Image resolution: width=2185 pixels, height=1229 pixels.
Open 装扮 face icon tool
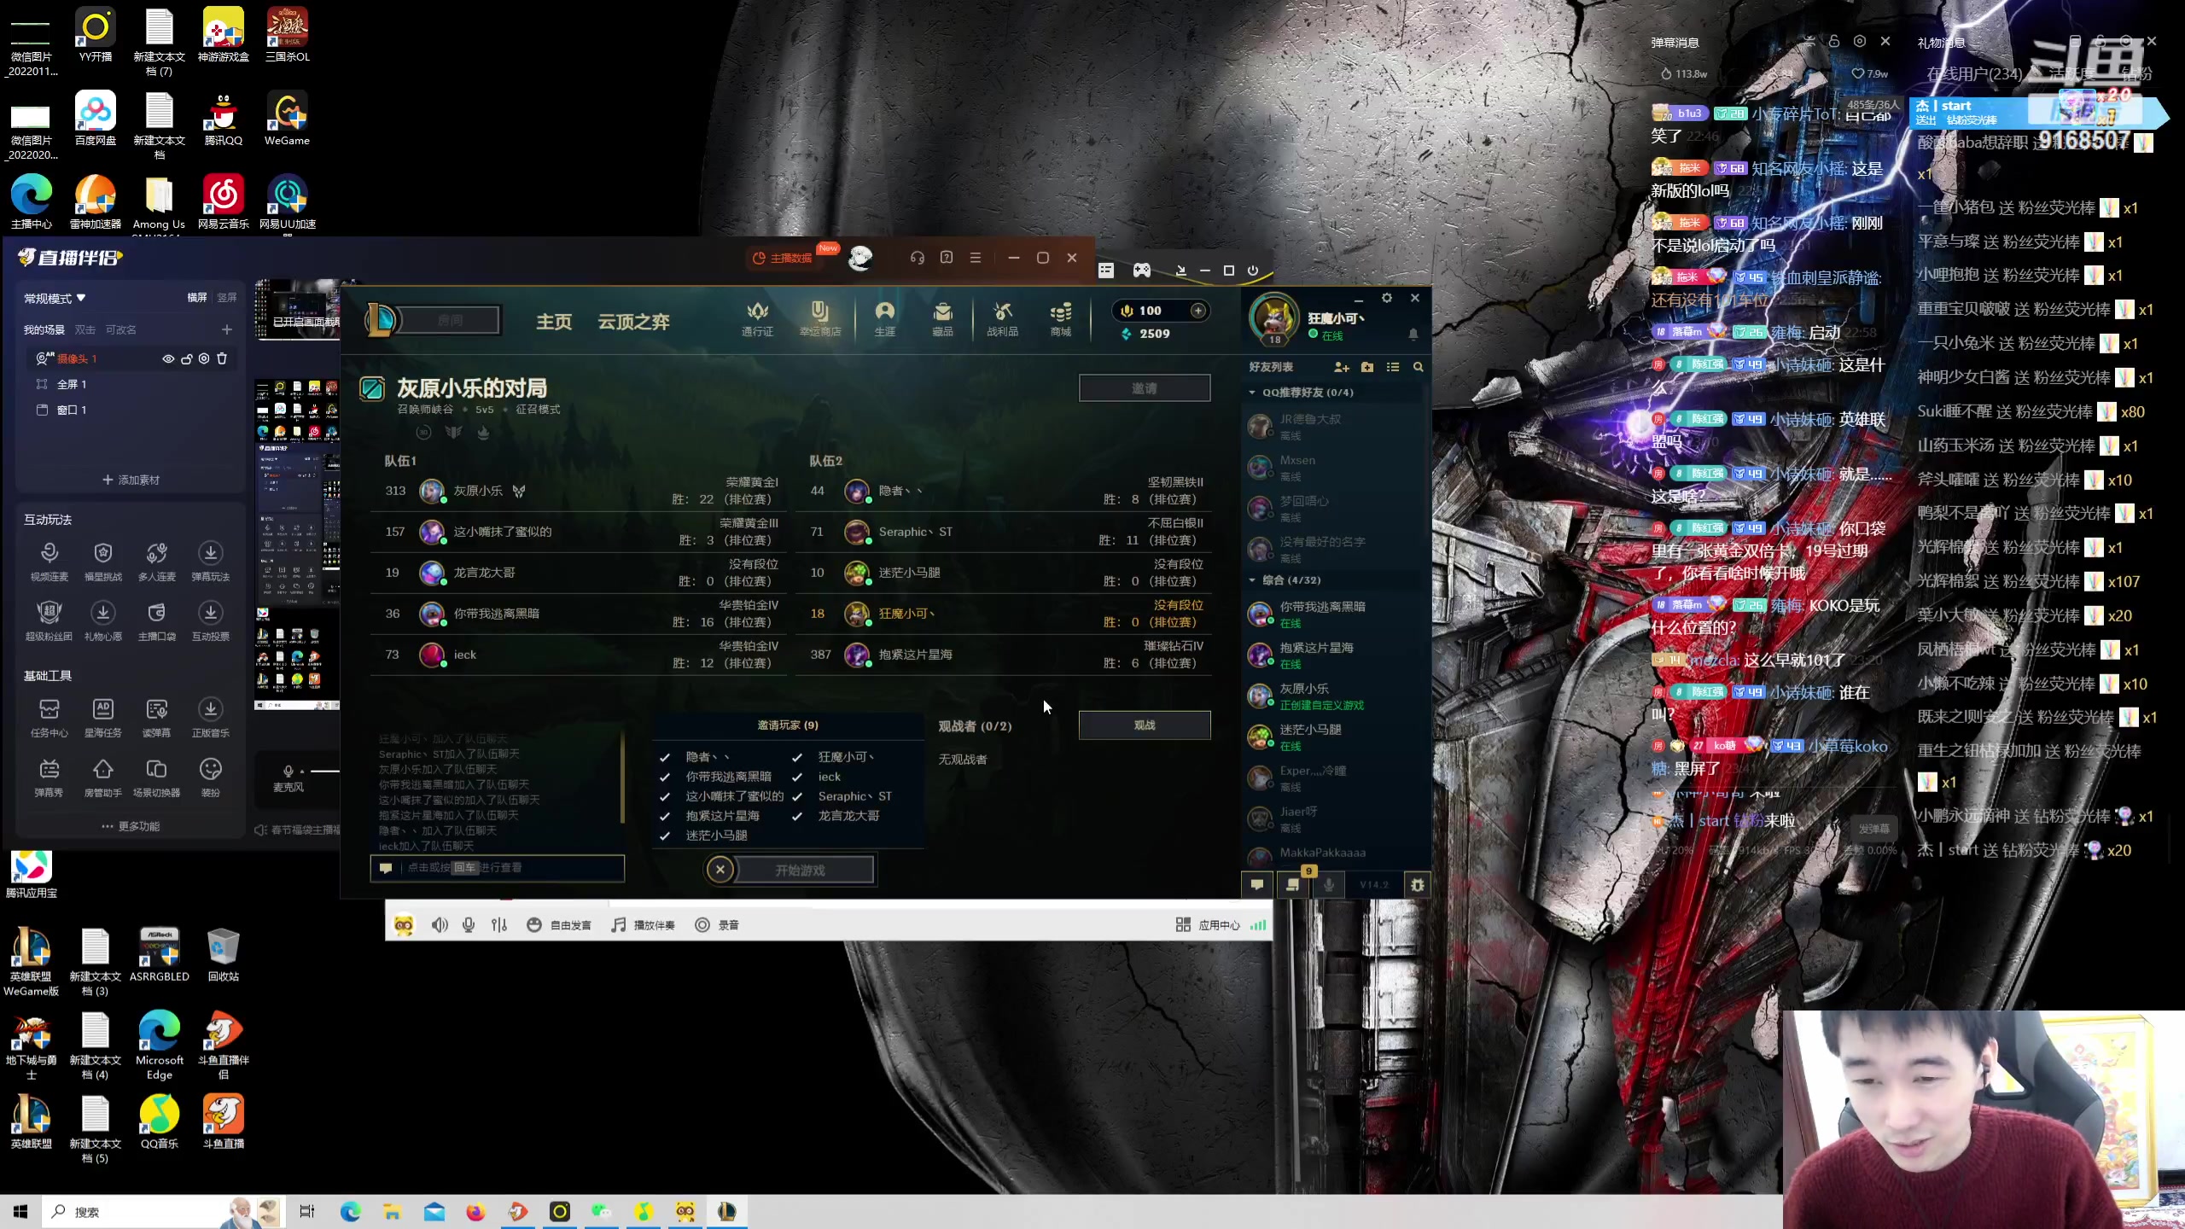click(x=211, y=777)
